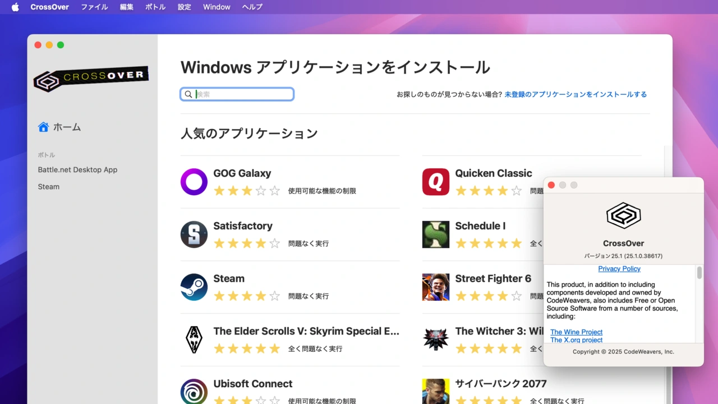Open 未登録のアプリケーションをインストールする

[575, 94]
